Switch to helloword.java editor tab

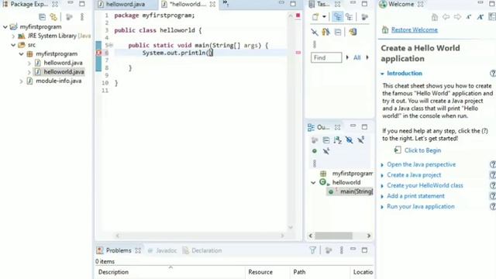click(x=126, y=5)
